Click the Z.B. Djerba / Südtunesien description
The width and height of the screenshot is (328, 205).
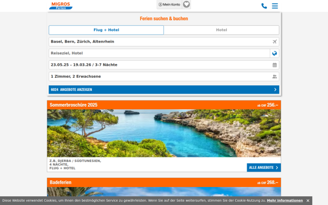tap(75, 165)
